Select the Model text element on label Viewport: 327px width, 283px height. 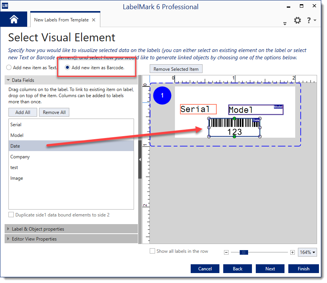click(256, 110)
